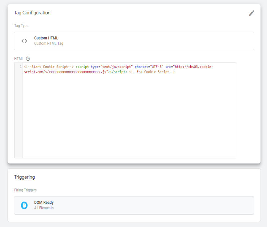Viewport: 267px width, 227px height.
Task: Click the All Elements trigger subtitle
Action: (x=44, y=208)
